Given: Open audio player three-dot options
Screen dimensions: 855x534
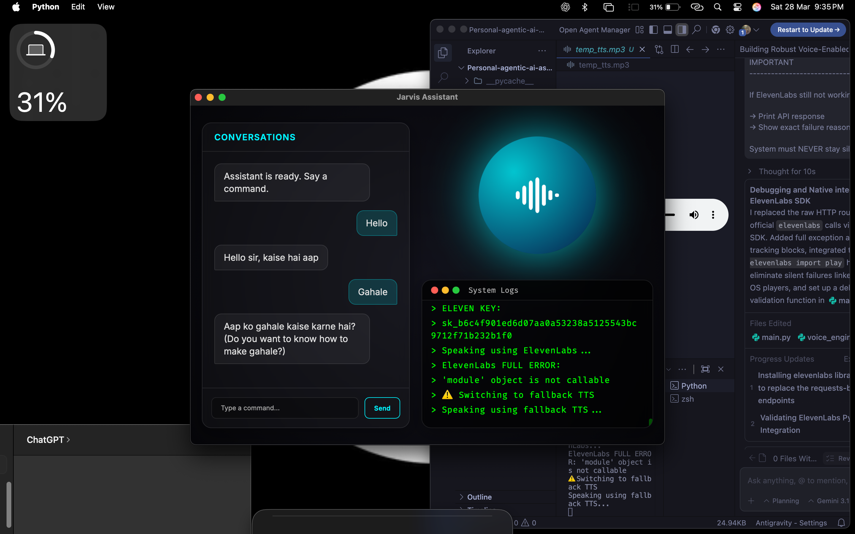Looking at the screenshot, I should pyautogui.click(x=713, y=215).
